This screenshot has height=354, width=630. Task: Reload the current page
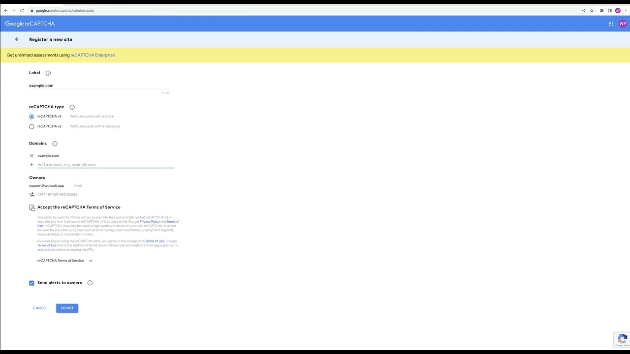click(22, 10)
